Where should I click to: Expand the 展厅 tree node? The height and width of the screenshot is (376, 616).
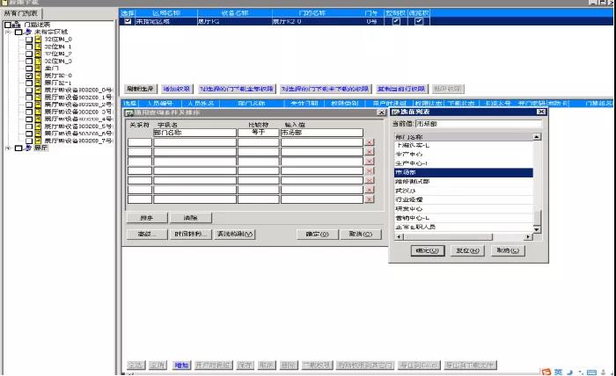pyautogui.click(x=8, y=148)
